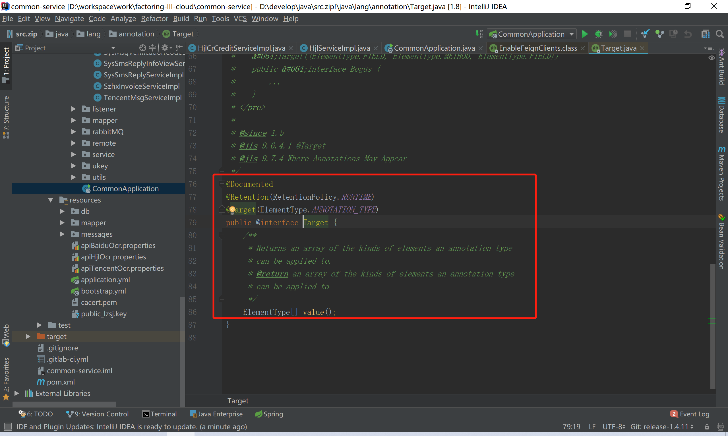Click the Debug bug icon
Screen dimensions: 728x436
[x=599, y=34]
